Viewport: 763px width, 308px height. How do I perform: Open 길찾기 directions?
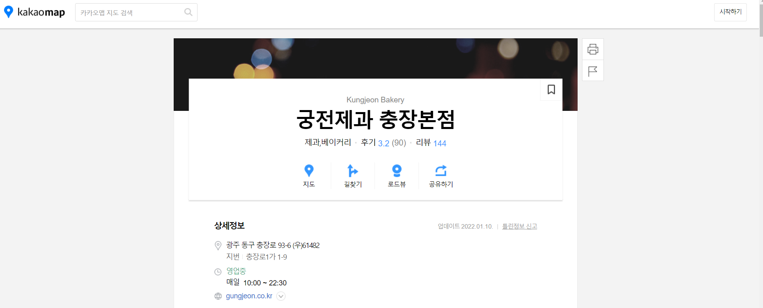(x=353, y=176)
